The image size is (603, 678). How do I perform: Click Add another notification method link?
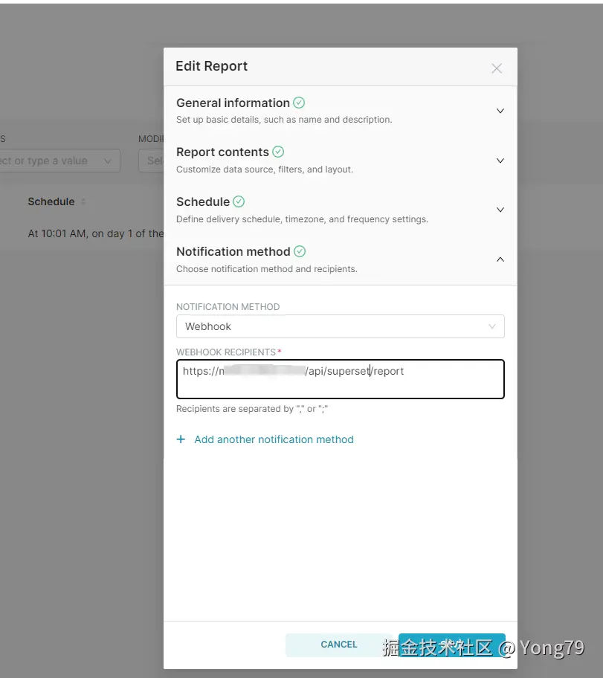(274, 439)
